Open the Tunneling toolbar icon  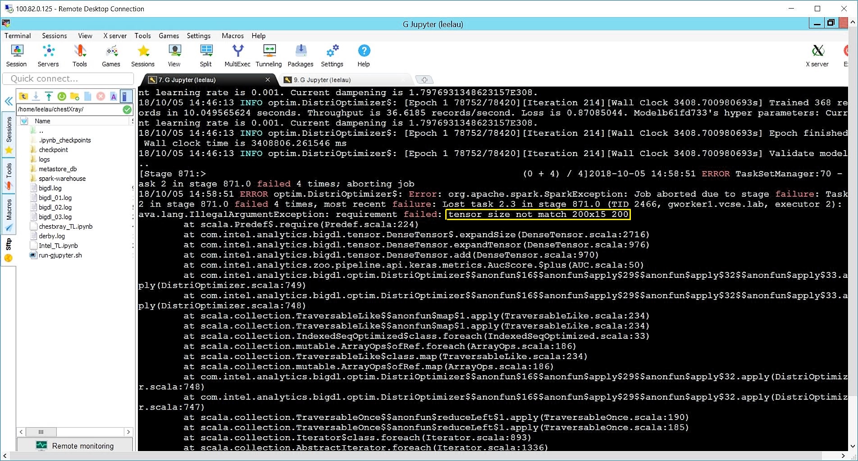[x=269, y=56]
